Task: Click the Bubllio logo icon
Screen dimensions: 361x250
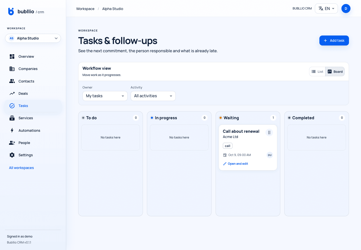Action: (x=11, y=11)
